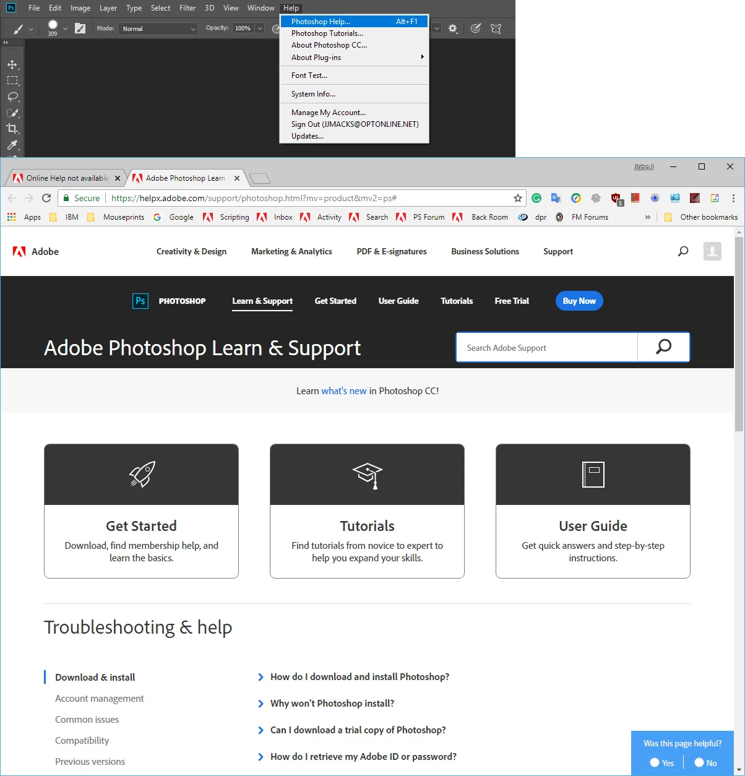
Task: Show hidden bookmarks with the » chevron
Action: click(647, 217)
